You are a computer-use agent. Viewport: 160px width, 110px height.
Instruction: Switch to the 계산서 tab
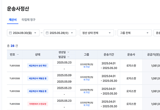13,20
